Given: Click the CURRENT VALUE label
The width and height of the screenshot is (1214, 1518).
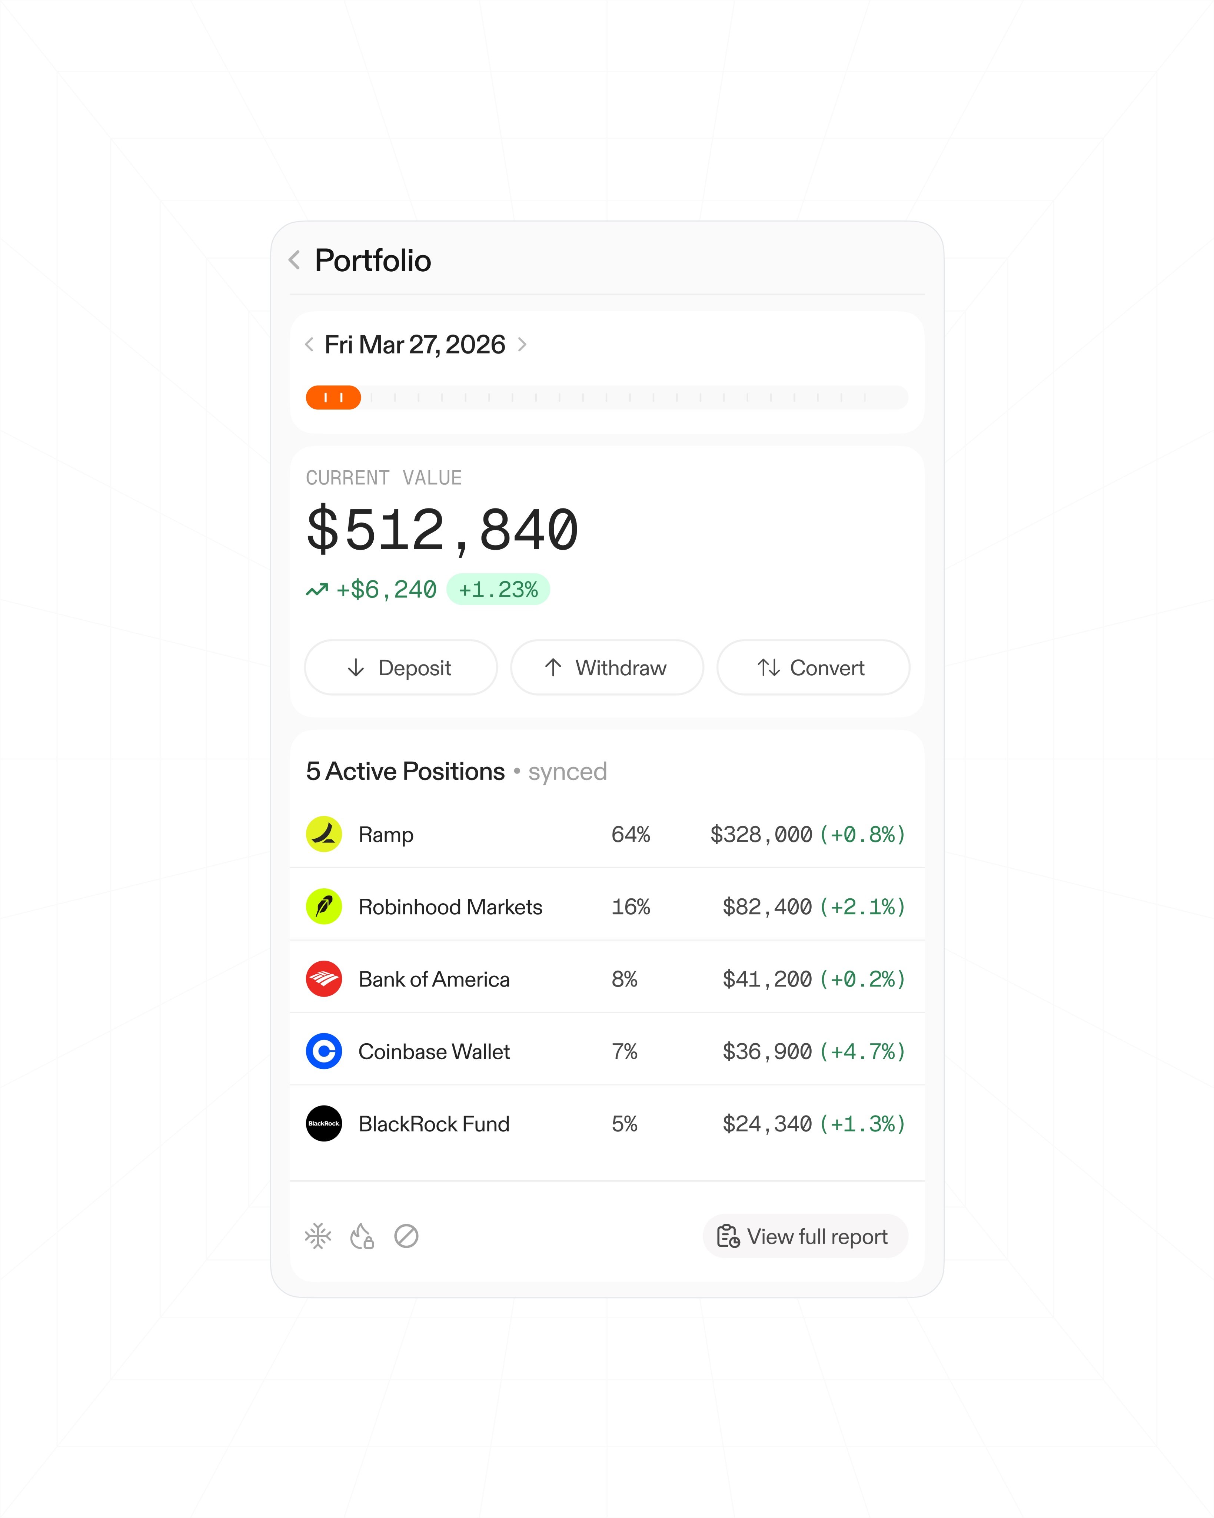Looking at the screenshot, I should [x=383, y=478].
